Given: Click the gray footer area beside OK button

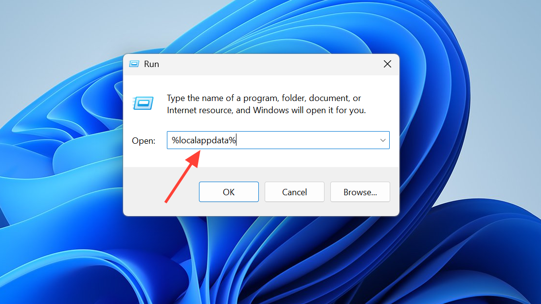Looking at the screenshot, I should [161, 192].
